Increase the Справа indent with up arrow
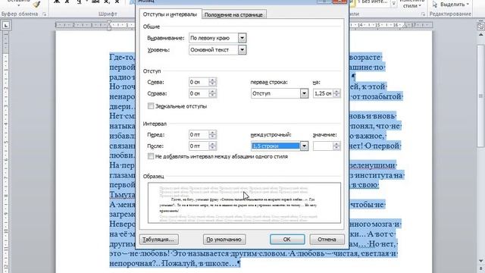 pos(212,91)
